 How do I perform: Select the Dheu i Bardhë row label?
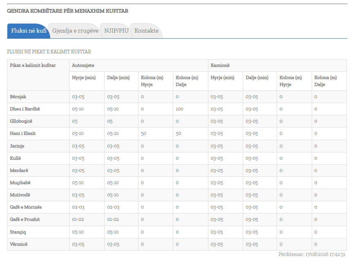[25, 109]
